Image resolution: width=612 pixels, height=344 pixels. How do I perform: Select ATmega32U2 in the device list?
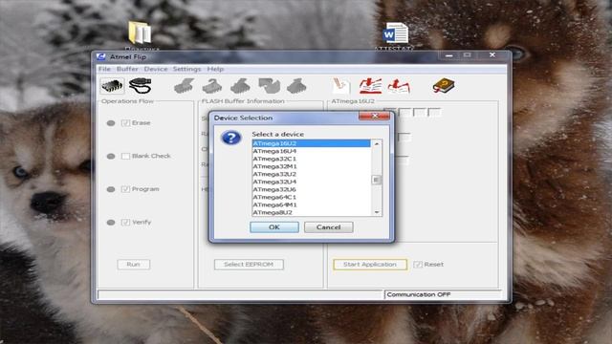(311, 174)
